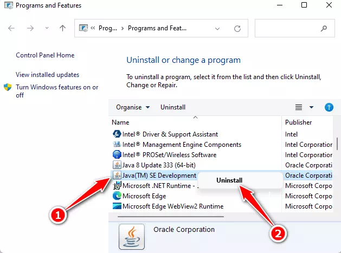Go up one folder level
The width and height of the screenshot is (341, 253).
click(x=63, y=28)
